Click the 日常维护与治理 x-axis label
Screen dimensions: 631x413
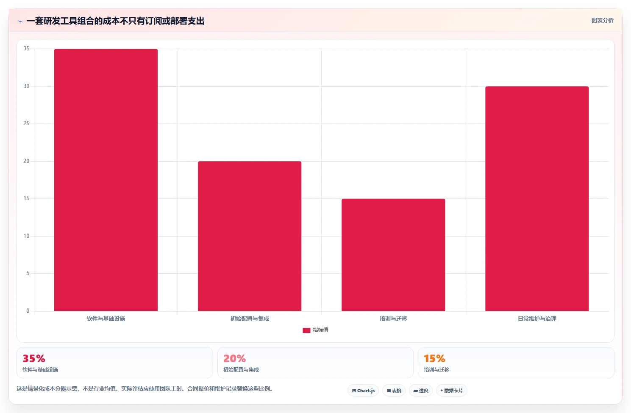pyautogui.click(x=537, y=319)
